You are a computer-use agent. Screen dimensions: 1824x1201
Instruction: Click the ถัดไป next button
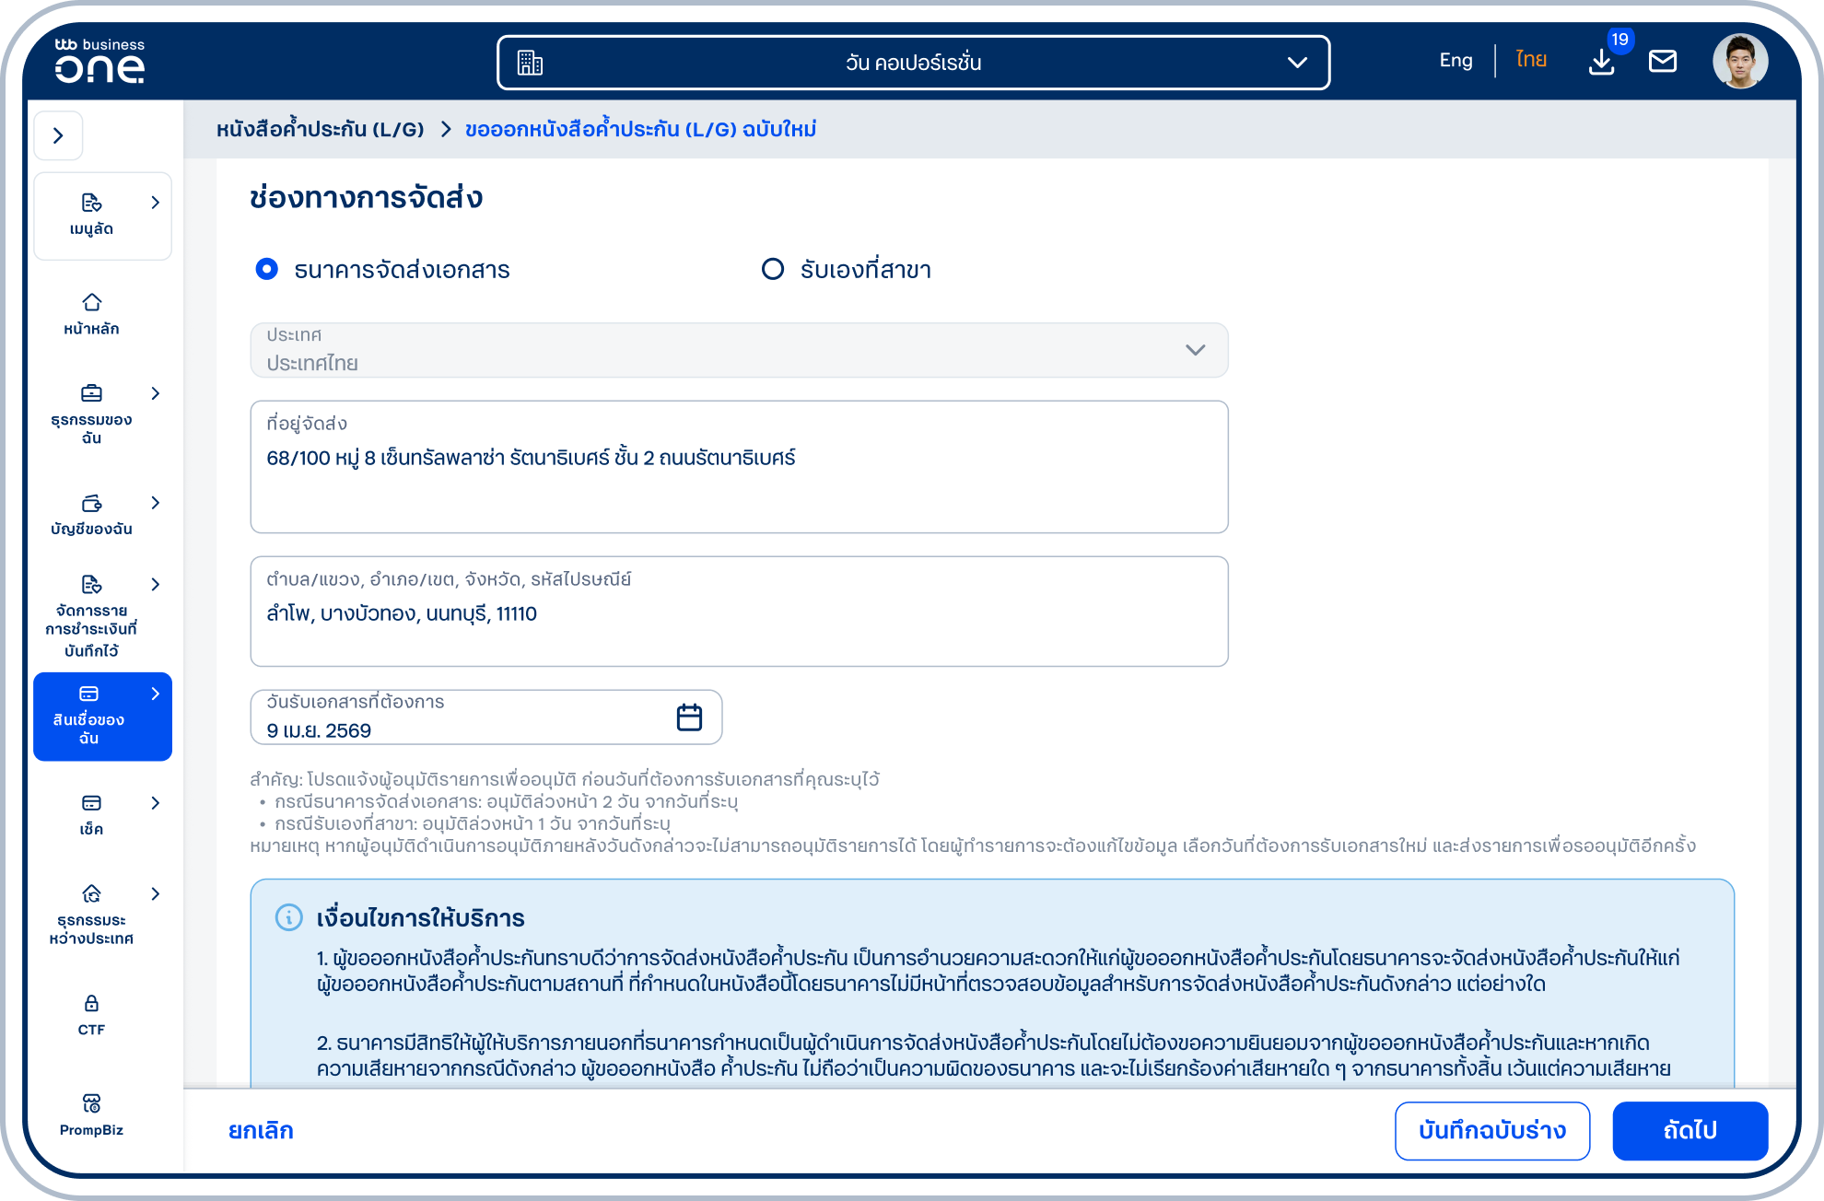1690,1131
